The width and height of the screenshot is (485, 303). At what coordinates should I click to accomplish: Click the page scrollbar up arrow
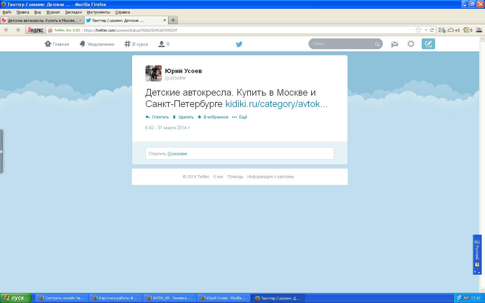pyautogui.click(x=482, y=39)
